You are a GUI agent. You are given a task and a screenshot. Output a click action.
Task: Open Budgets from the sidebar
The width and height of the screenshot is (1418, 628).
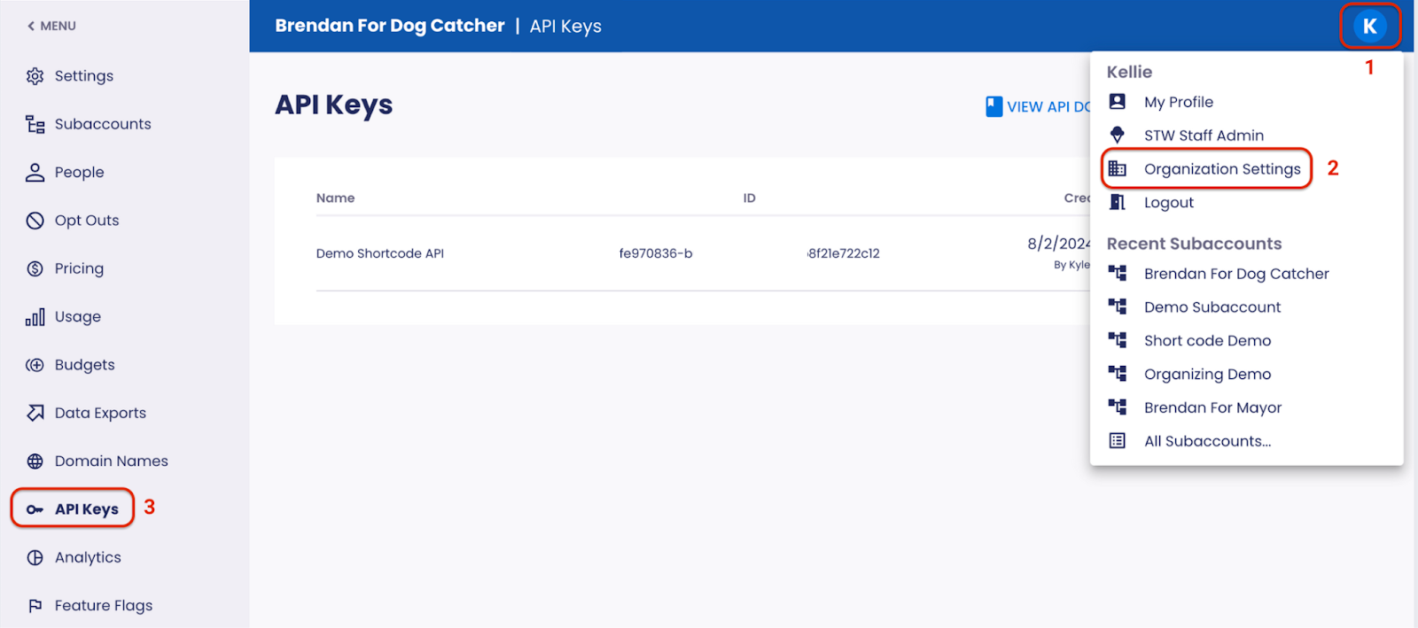click(85, 365)
